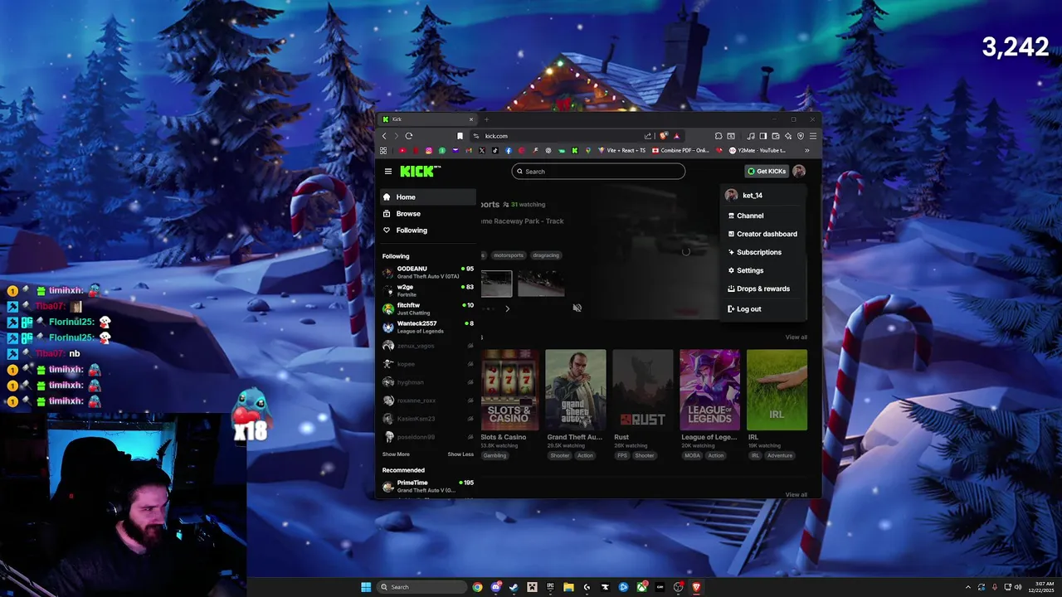
Task: Open offline channel kopee
Action: pos(427,364)
